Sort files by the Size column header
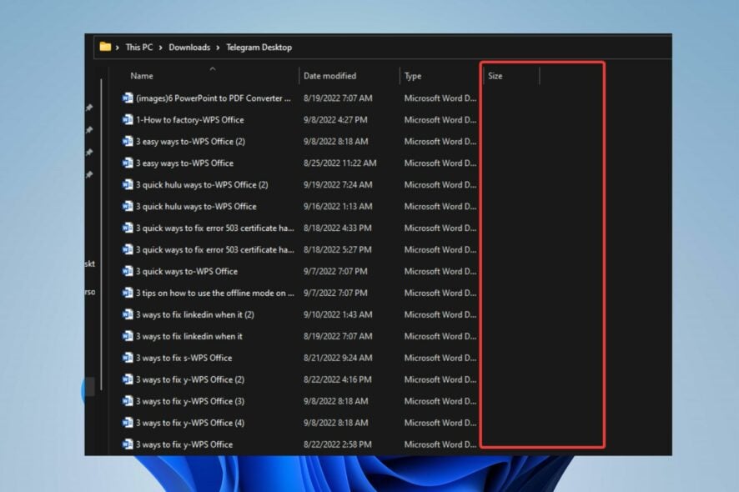Screen dimensions: 739x492 (x=495, y=76)
